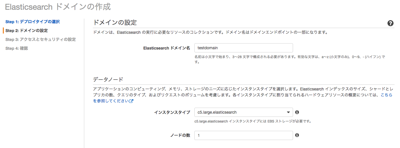Screen dimensions: 400x148
Task: Click the EBS storage requirement note
Action: click(x=253, y=121)
